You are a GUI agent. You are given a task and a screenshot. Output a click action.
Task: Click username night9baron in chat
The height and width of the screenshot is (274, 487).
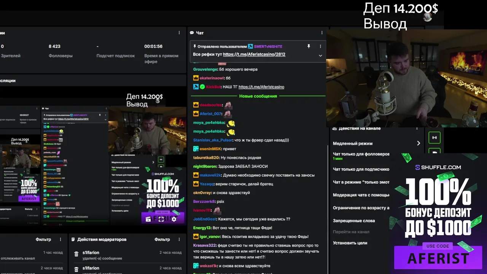[x=205, y=166]
